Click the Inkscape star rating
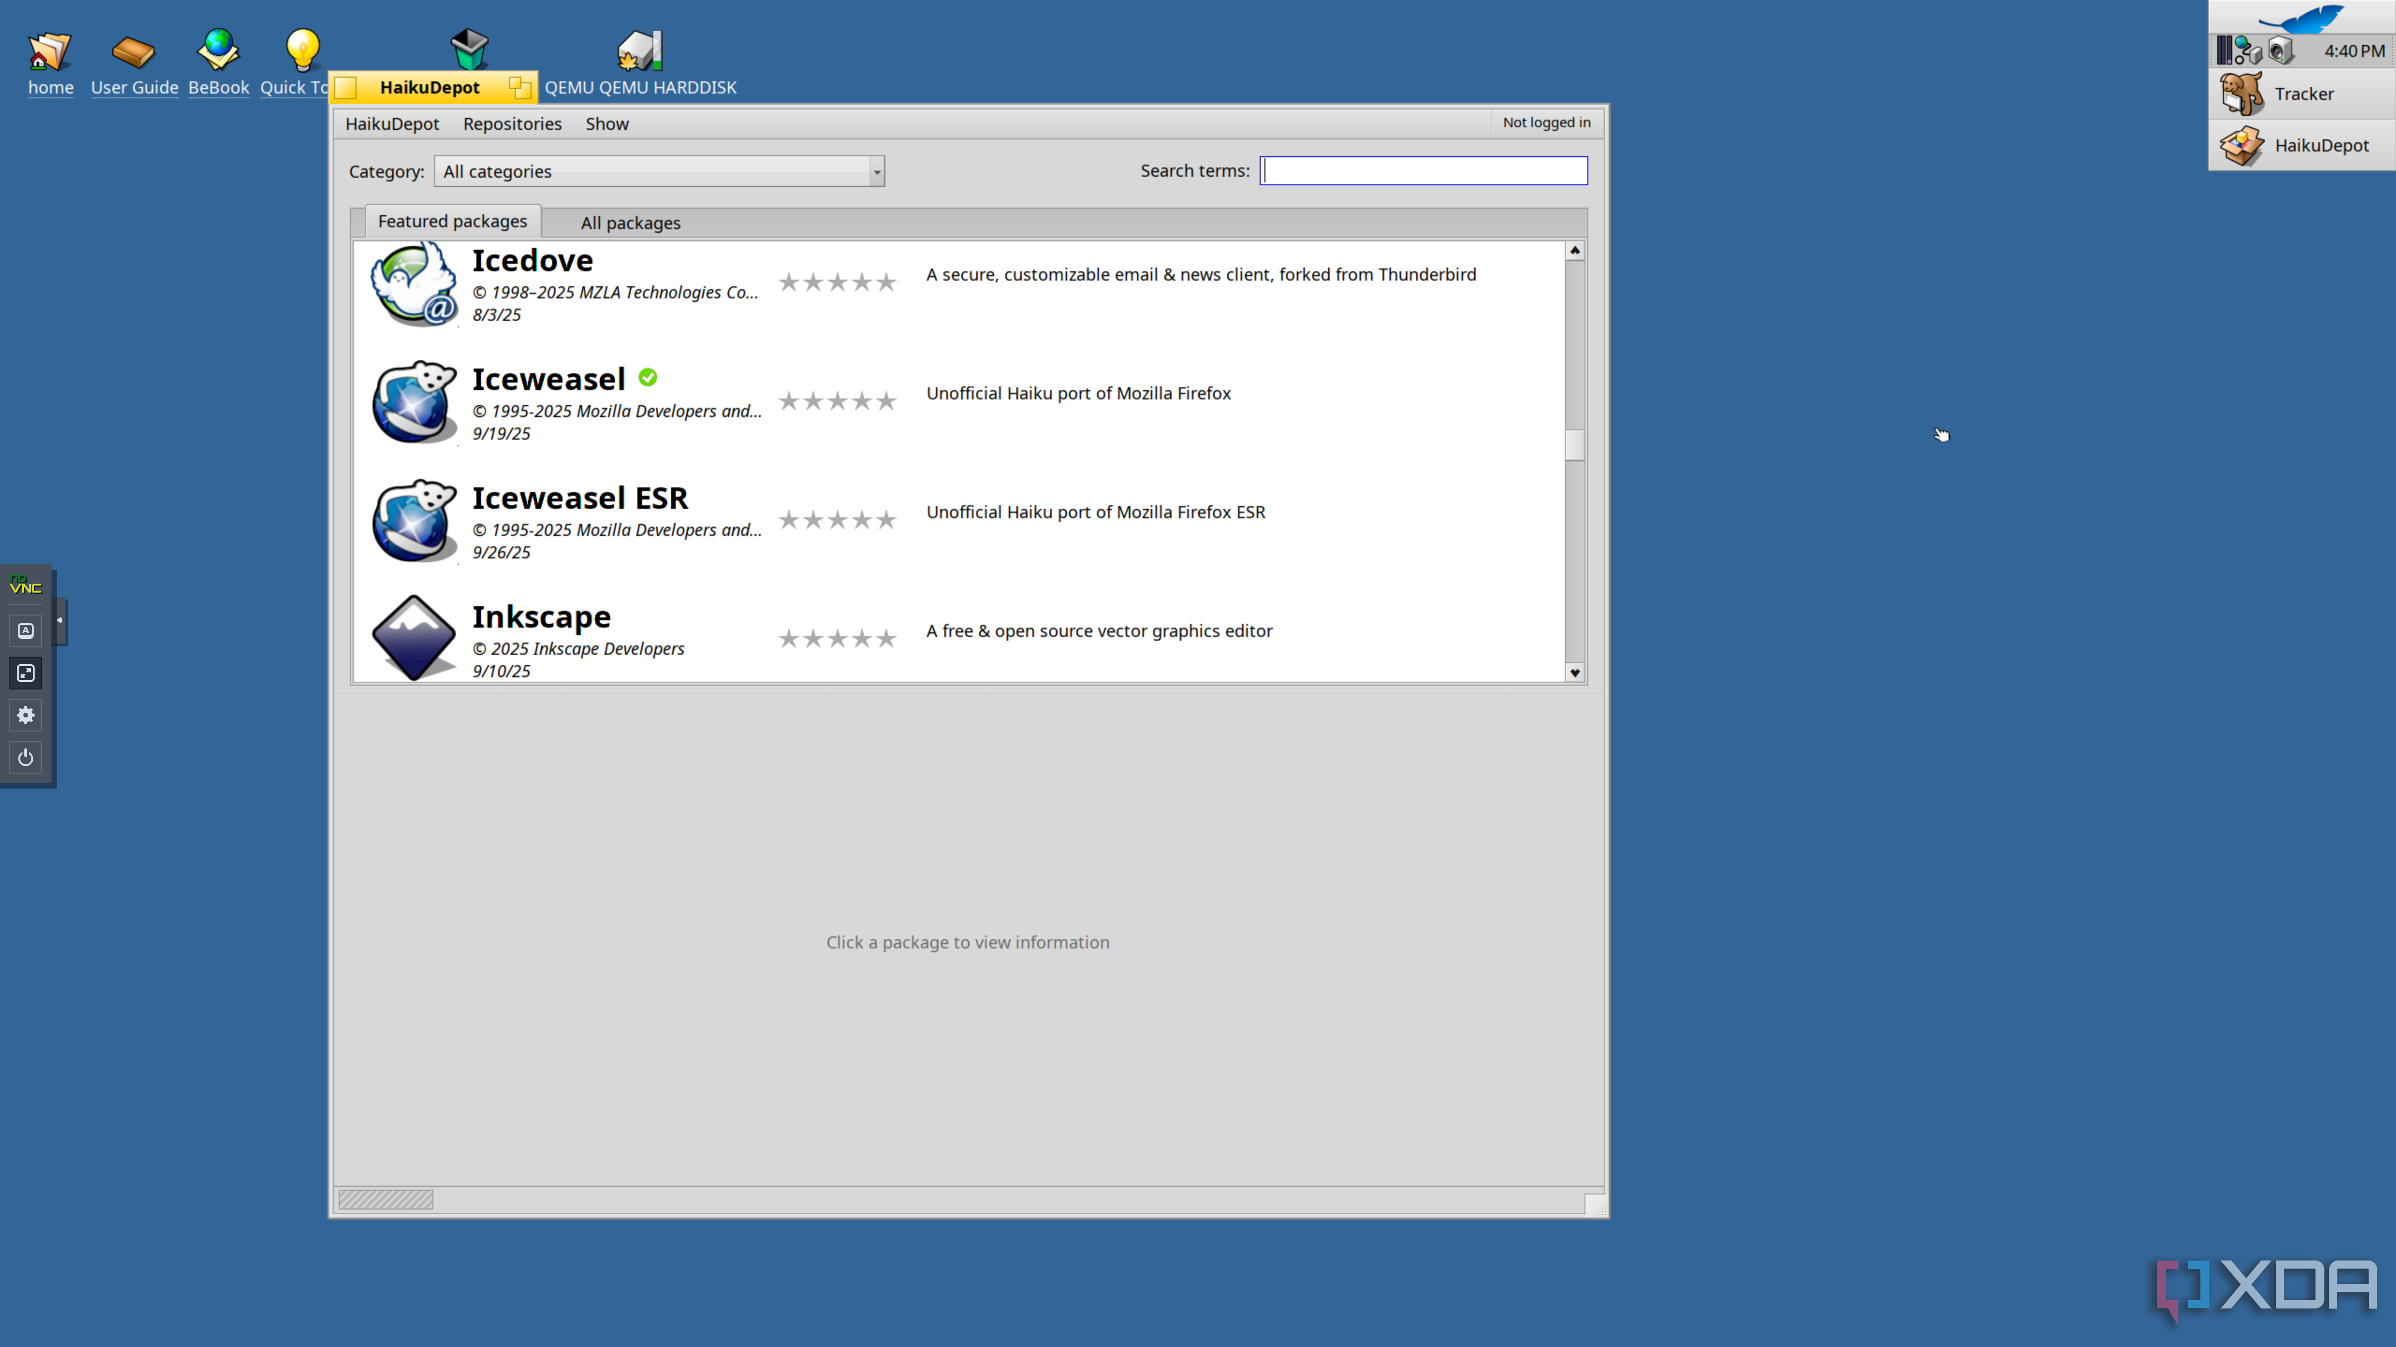 (x=837, y=637)
